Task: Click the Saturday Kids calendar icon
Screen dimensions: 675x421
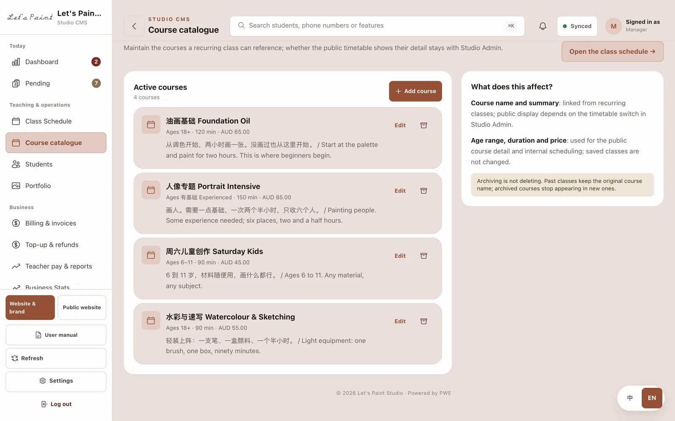Action: (151, 255)
